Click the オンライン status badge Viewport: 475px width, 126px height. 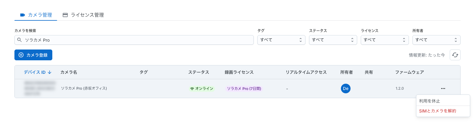tap(201, 88)
